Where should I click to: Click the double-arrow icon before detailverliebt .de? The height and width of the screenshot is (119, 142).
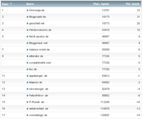[27, 109]
